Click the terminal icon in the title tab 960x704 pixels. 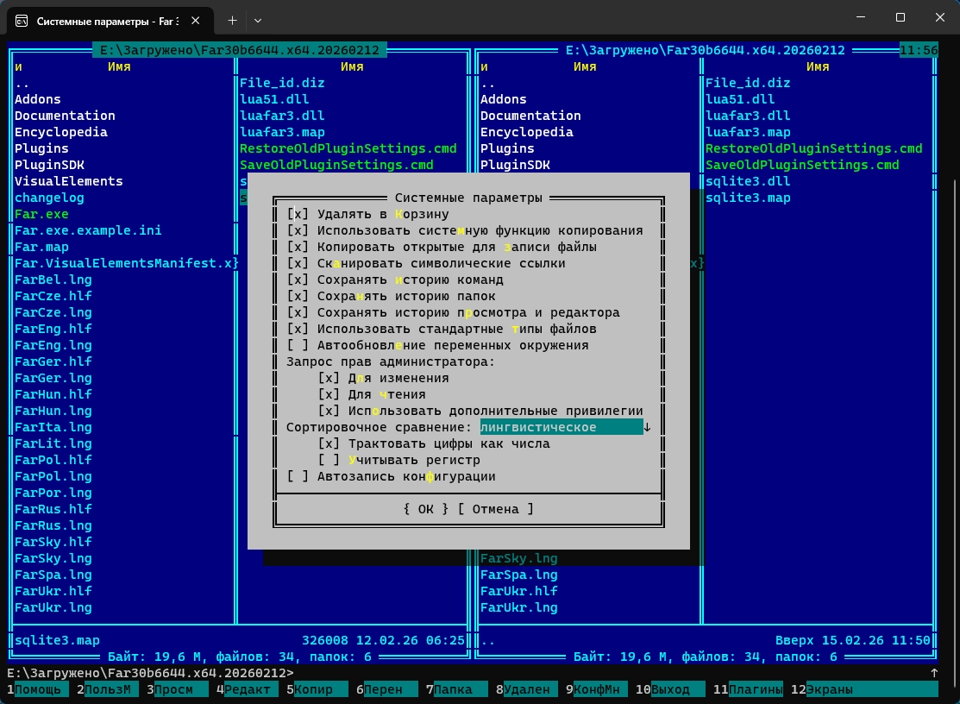pos(22,20)
